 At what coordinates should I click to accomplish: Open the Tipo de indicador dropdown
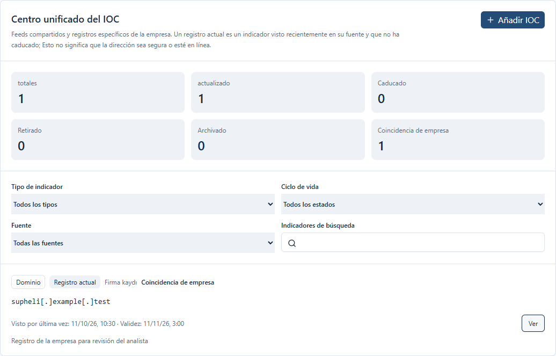[x=143, y=204]
